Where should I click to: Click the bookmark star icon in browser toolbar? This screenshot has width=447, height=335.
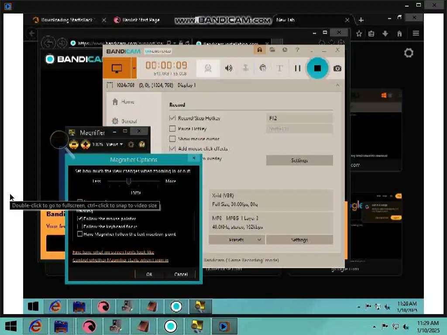pos(359,34)
